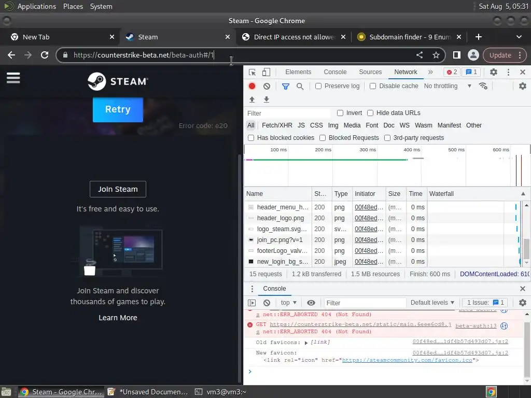Click Import HAR file upload arrow
Screen dimensions: 531x398
[x=252, y=99]
